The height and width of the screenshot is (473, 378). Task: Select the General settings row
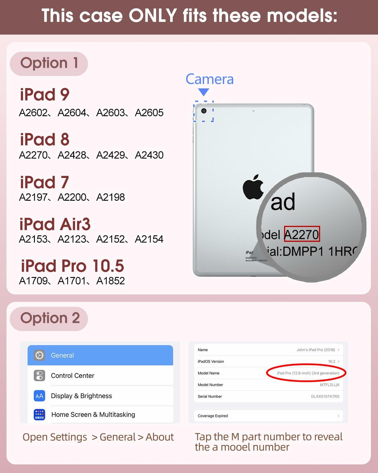pyautogui.click(x=100, y=355)
